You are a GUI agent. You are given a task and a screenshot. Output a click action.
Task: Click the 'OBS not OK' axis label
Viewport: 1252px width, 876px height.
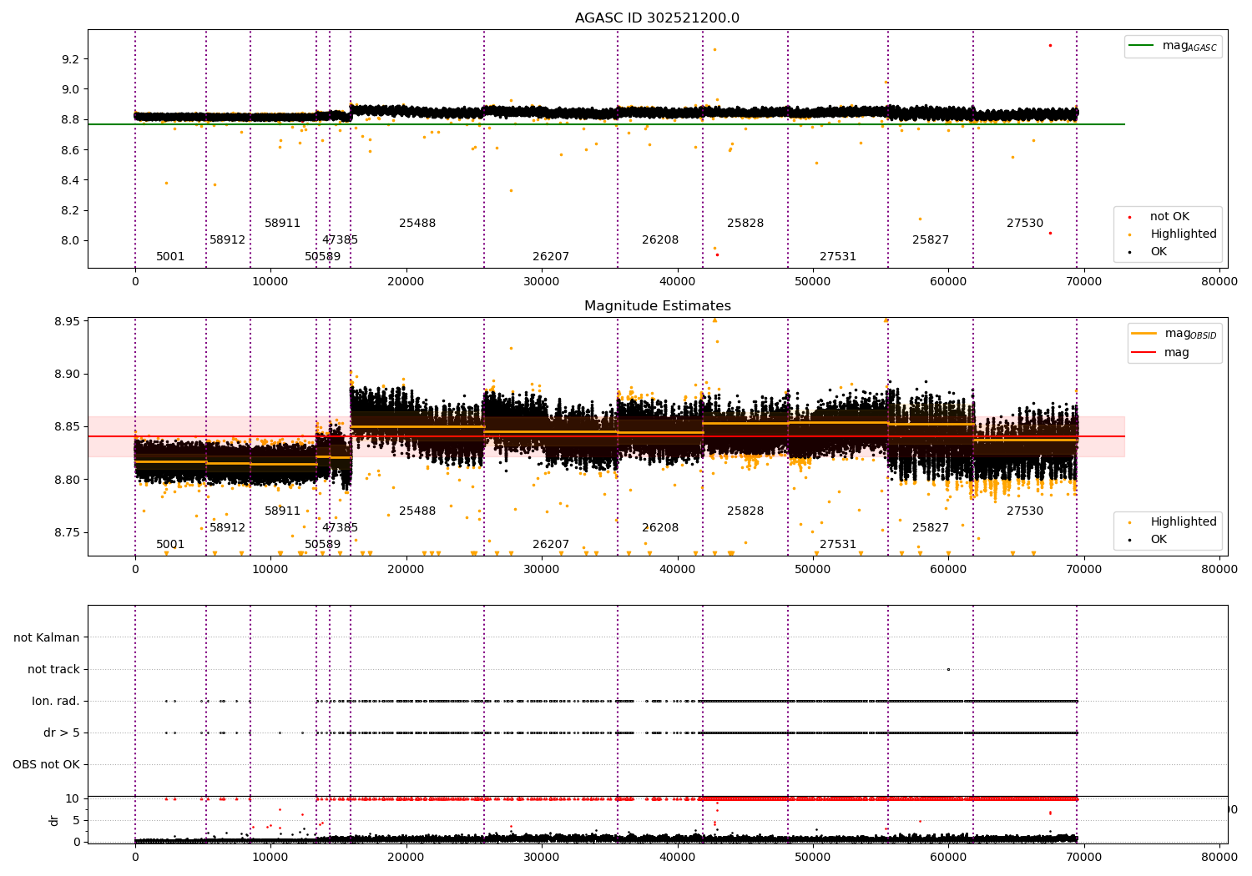(46, 764)
